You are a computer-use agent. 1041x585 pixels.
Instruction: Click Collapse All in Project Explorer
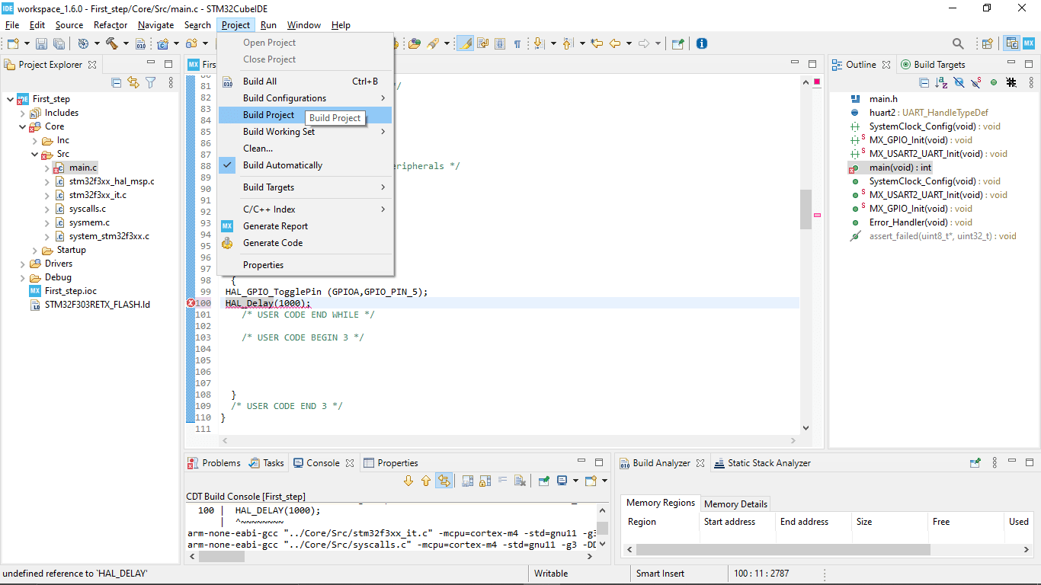(117, 83)
